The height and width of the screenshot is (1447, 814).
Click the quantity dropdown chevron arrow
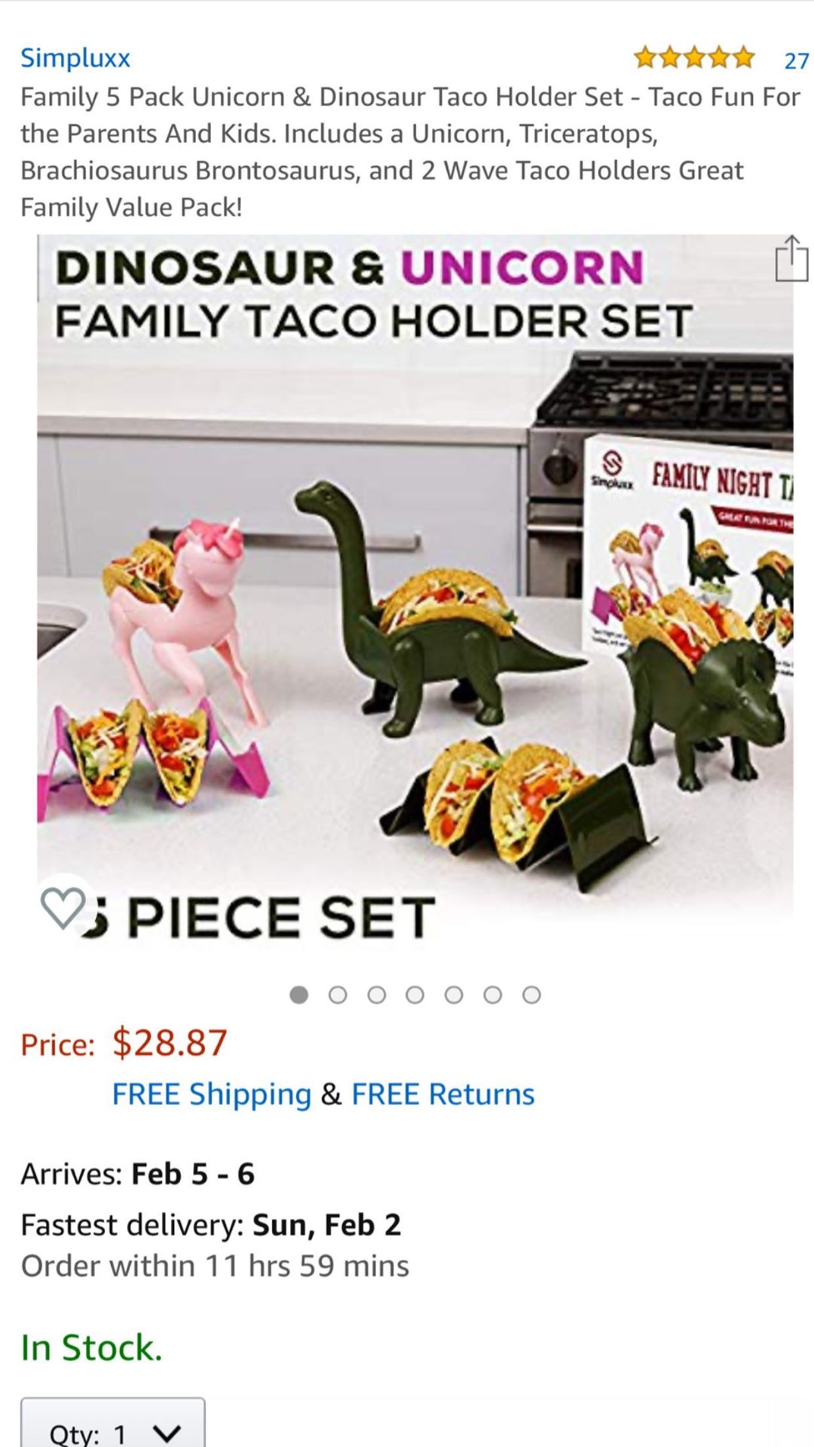(x=167, y=1433)
